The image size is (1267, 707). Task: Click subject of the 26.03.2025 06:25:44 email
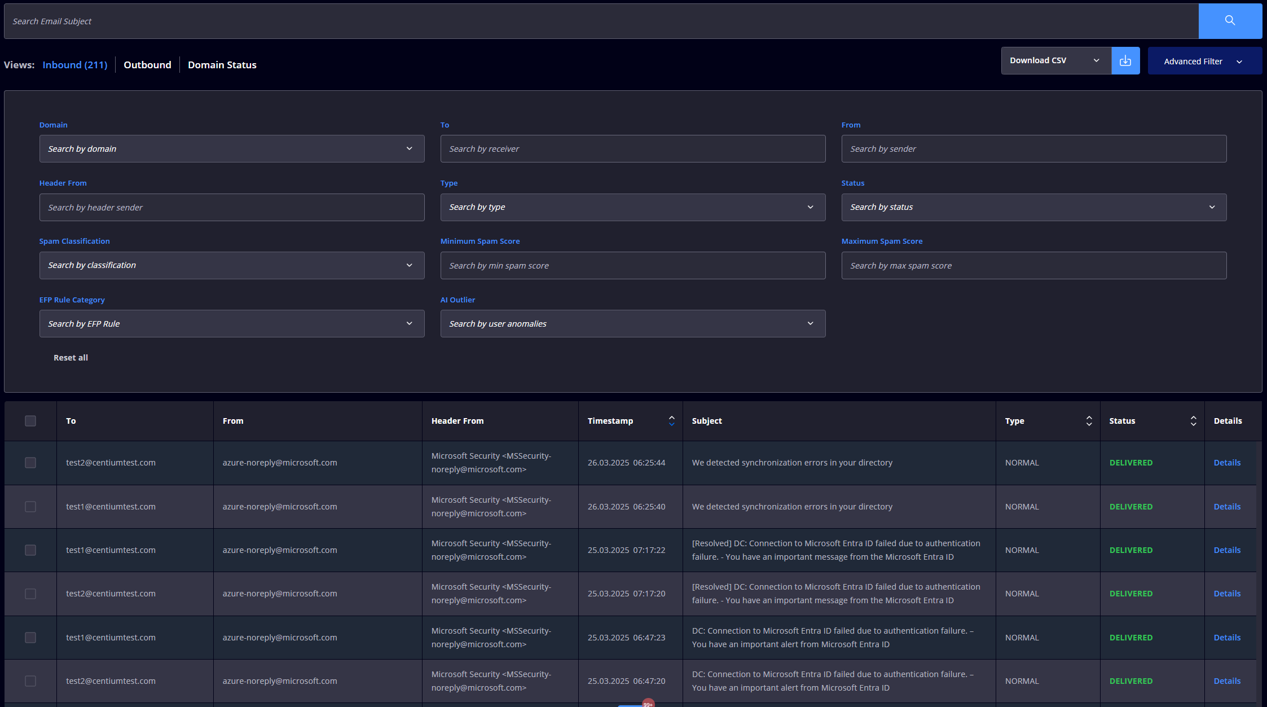[792, 463]
